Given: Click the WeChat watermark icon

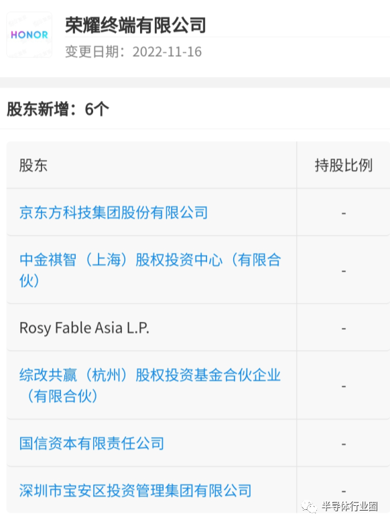Looking at the screenshot, I should 309,507.
